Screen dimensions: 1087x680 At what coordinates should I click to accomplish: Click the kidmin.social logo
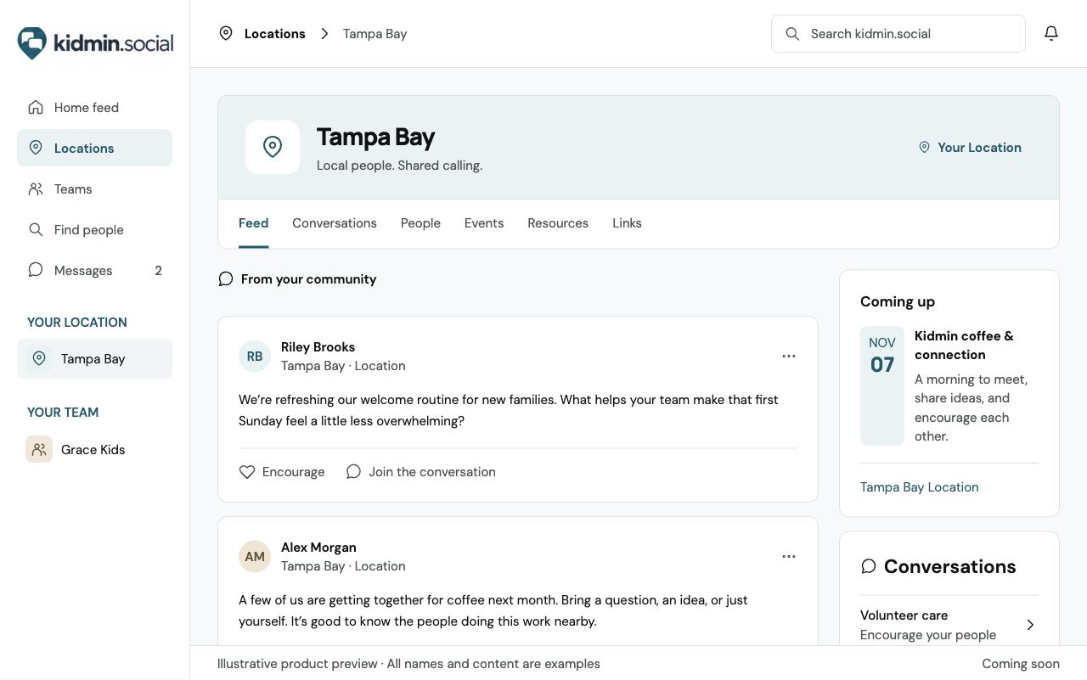tap(95, 42)
